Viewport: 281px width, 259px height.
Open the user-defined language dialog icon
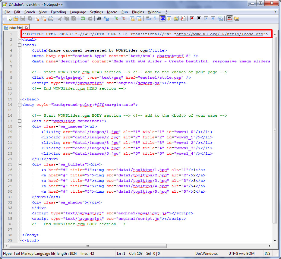tap(169, 18)
